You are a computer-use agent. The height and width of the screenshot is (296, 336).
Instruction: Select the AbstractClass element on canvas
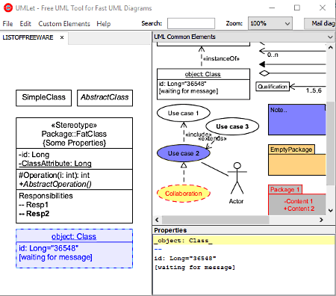click(105, 98)
